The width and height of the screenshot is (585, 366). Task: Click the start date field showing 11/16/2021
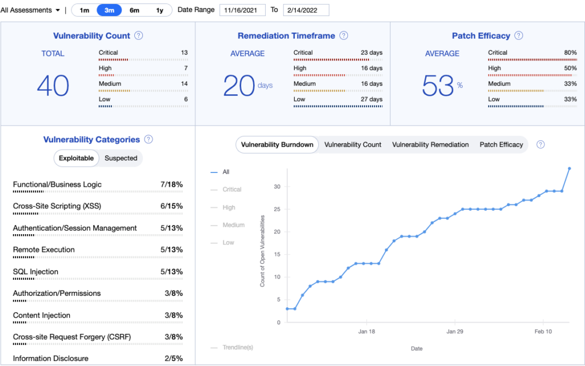[243, 10]
